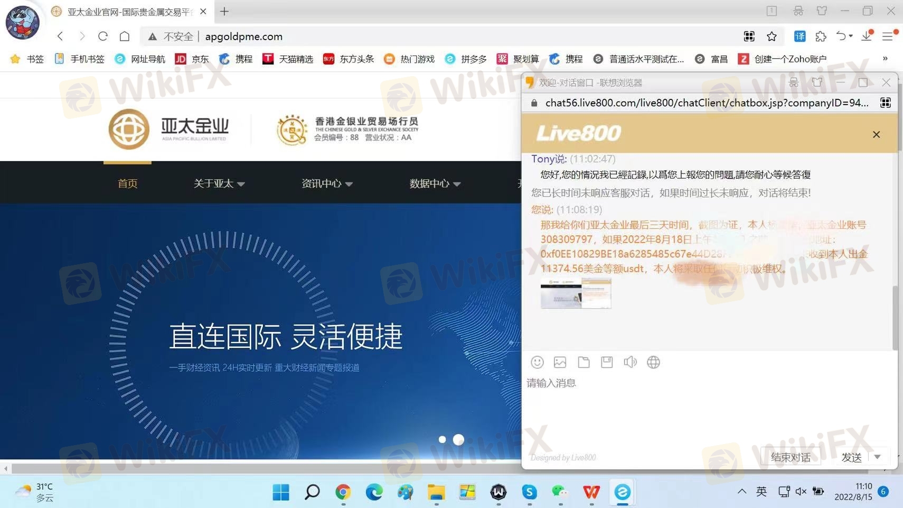Screen dimensions: 903x508
Task: Bookmark this page with the star icon
Action: coord(772,36)
